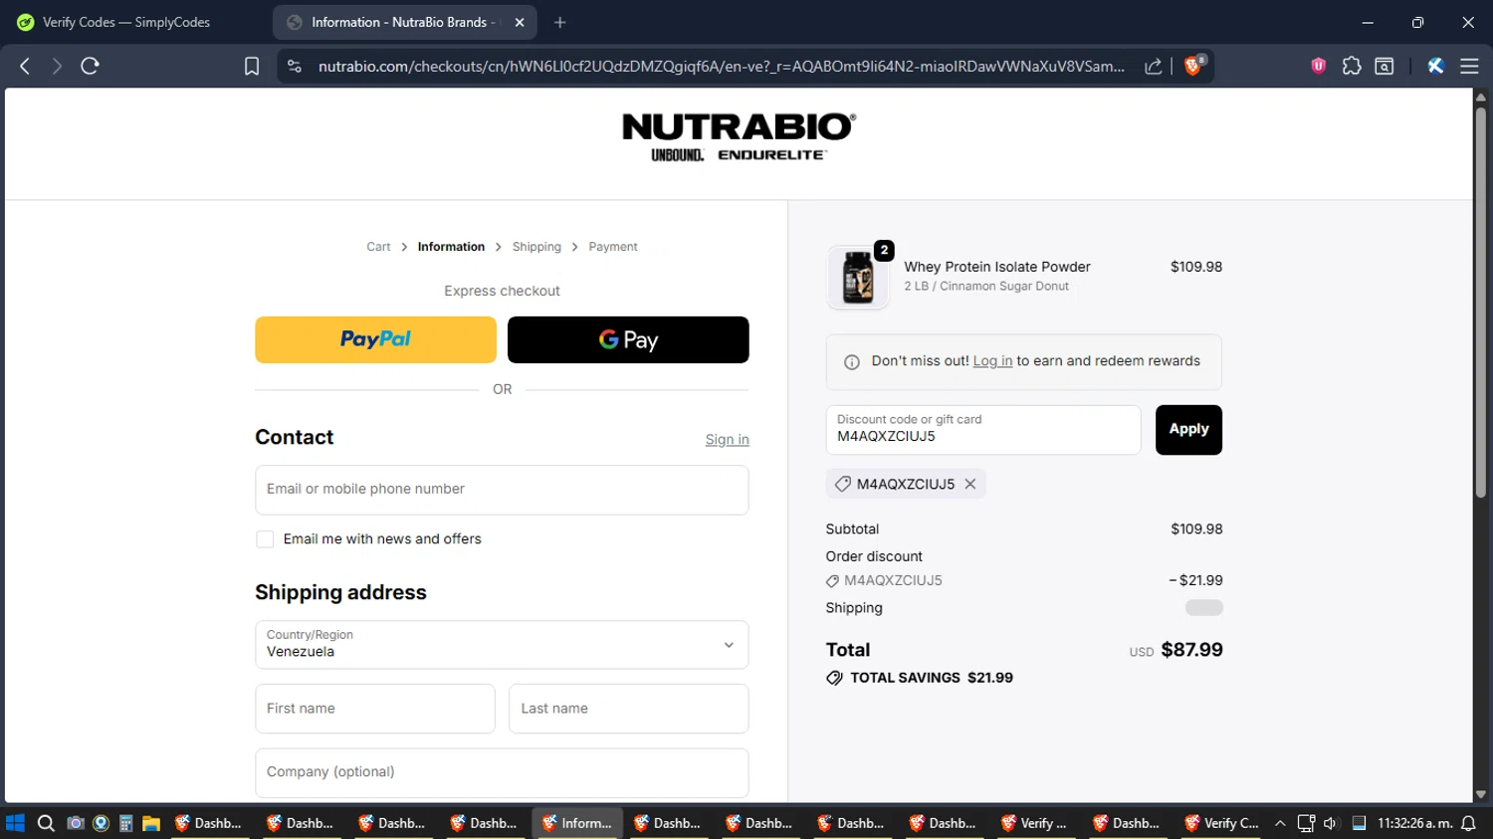Show hidden system tray icons
1493x839 pixels.
point(1280,823)
